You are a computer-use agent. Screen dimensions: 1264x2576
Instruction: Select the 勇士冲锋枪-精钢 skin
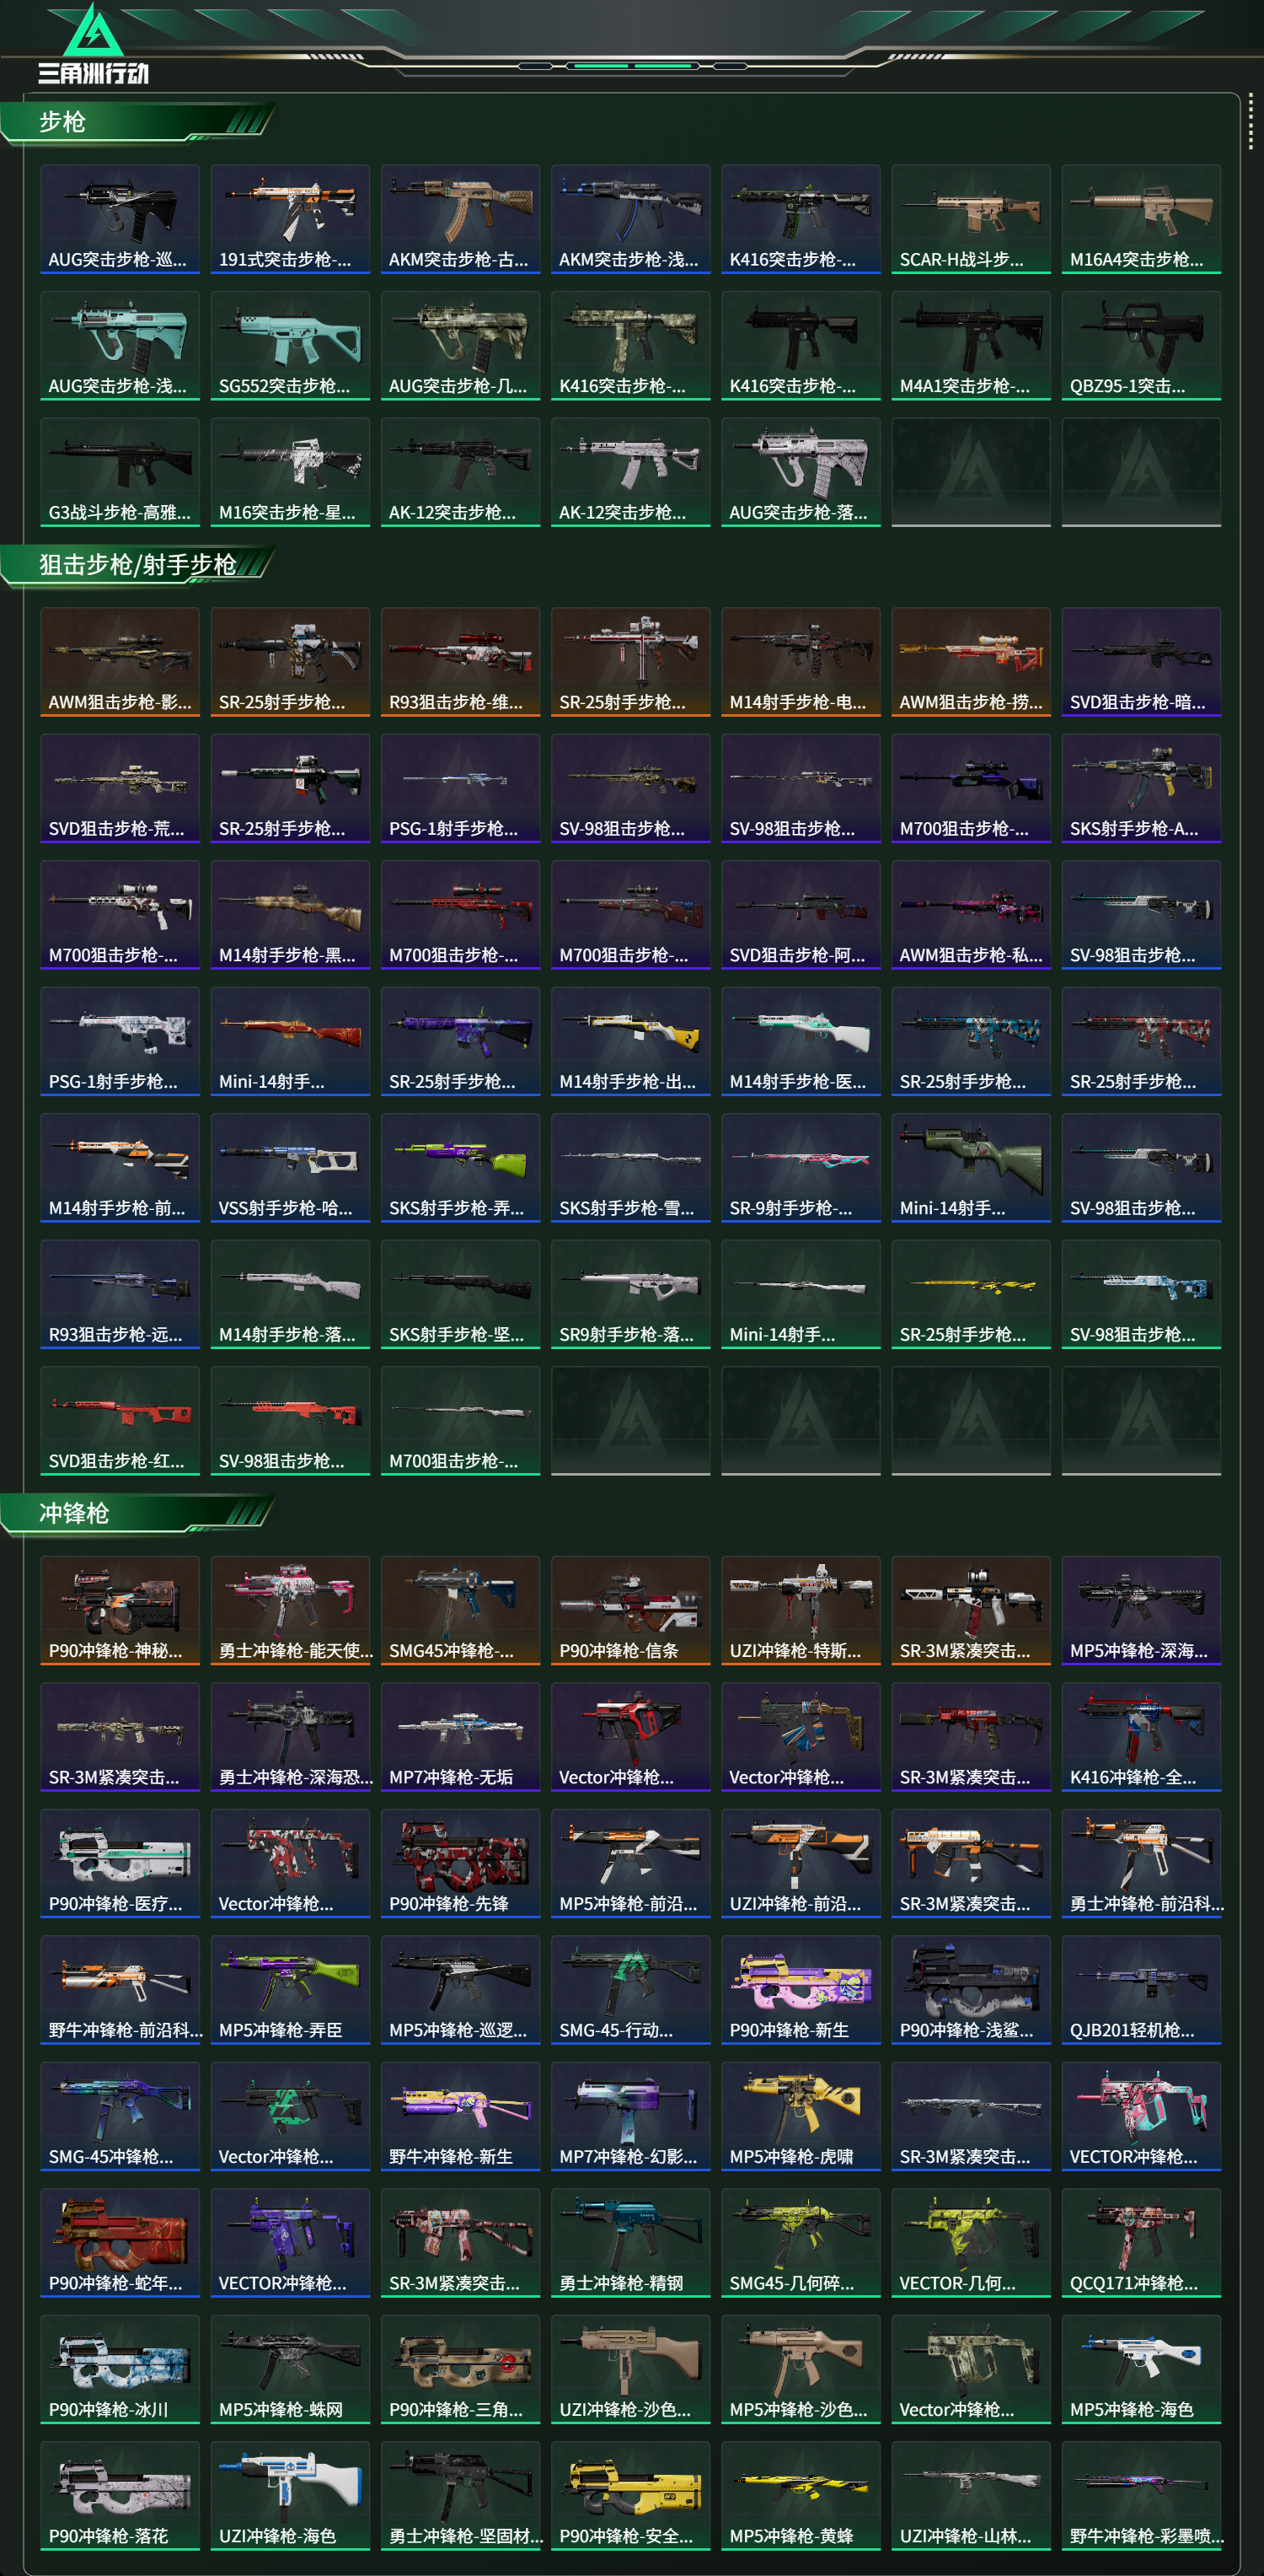click(x=630, y=2243)
